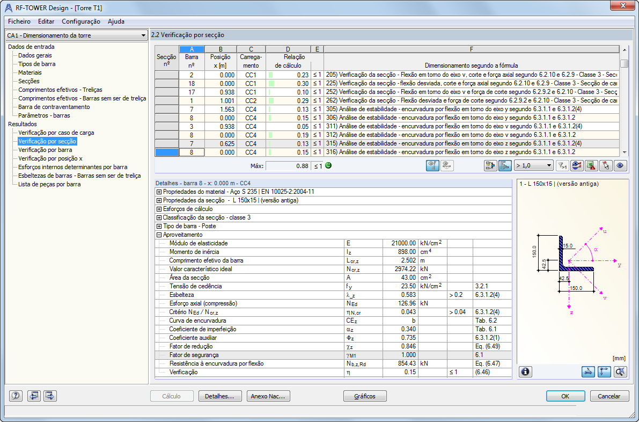Screen dimensions: 639x422
Task: Click the OK button
Action: click(565, 396)
